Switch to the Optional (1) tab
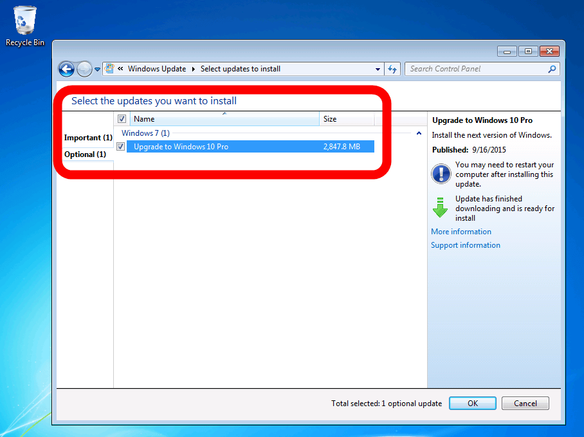584x437 pixels. coord(86,154)
